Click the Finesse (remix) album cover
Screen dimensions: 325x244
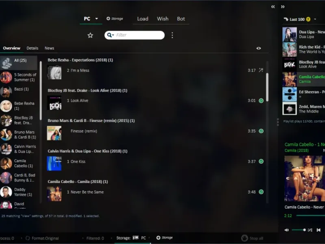point(54,133)
